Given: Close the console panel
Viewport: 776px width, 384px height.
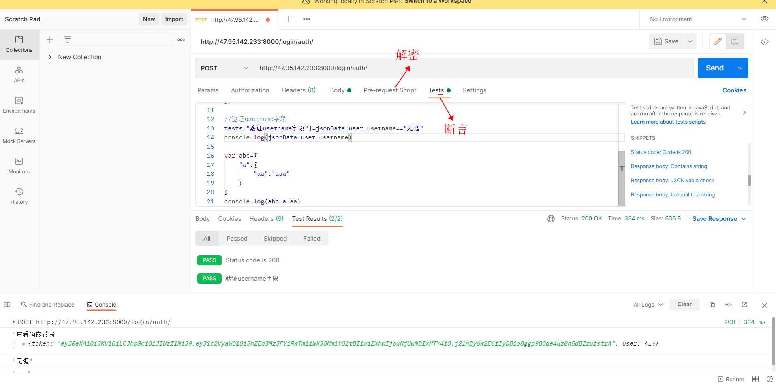Looking at the screenshot, I should [765, 305].
